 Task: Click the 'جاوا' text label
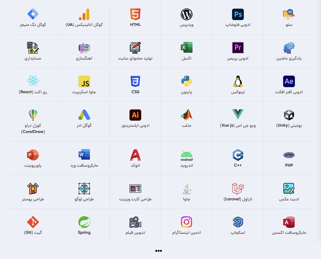pos(187,199)
